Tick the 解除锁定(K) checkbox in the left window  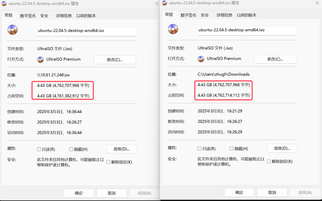pyautogui.click(x=108, y=162)
